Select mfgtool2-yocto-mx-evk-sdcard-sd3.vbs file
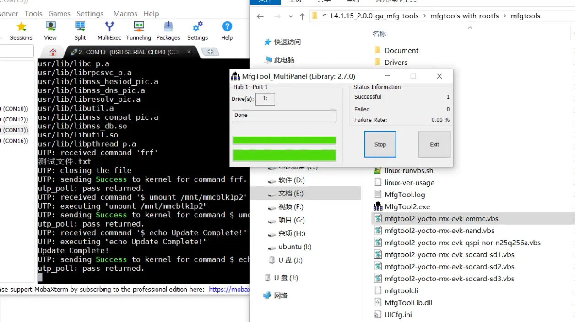 (449, 279)
